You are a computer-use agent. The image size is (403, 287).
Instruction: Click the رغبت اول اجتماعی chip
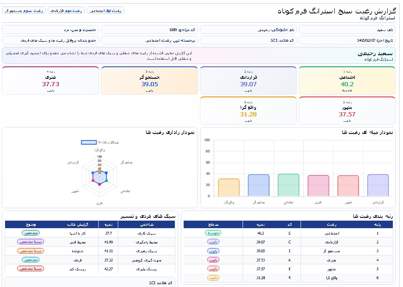coord(105,11)
